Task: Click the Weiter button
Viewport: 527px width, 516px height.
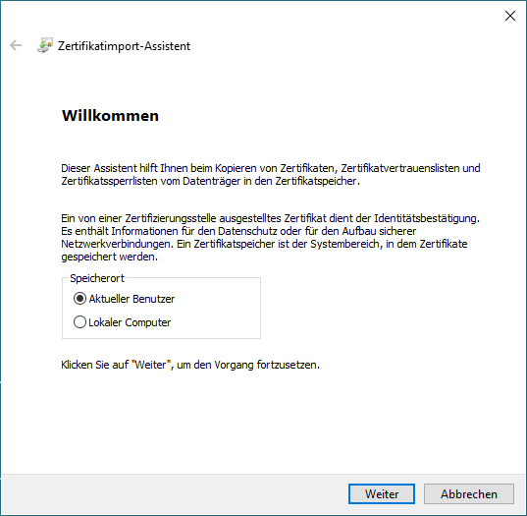Action: (x=382, y=493)
